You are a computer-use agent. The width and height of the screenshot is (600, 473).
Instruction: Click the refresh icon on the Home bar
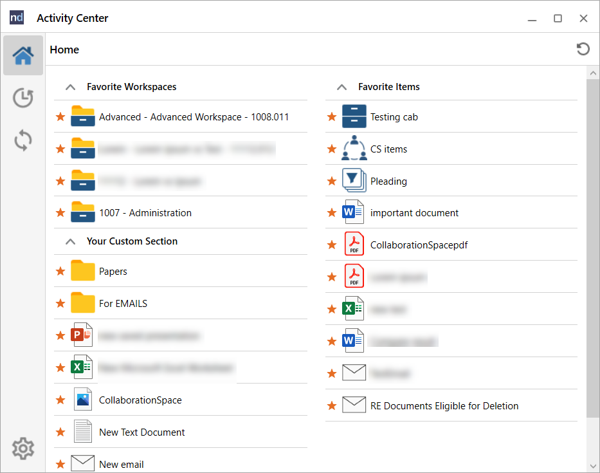[x=583, y=49]
